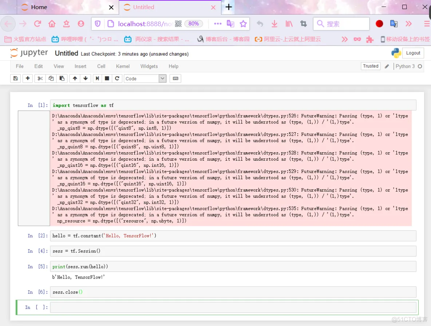Image resolution: width=431 pixels, height=326 pixels.
Task: Open the command palette keyboard icon
Action: pos(175,78)
